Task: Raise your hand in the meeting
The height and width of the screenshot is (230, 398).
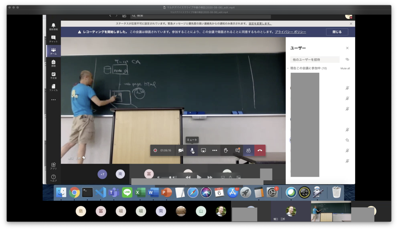Action: point(226,150)
